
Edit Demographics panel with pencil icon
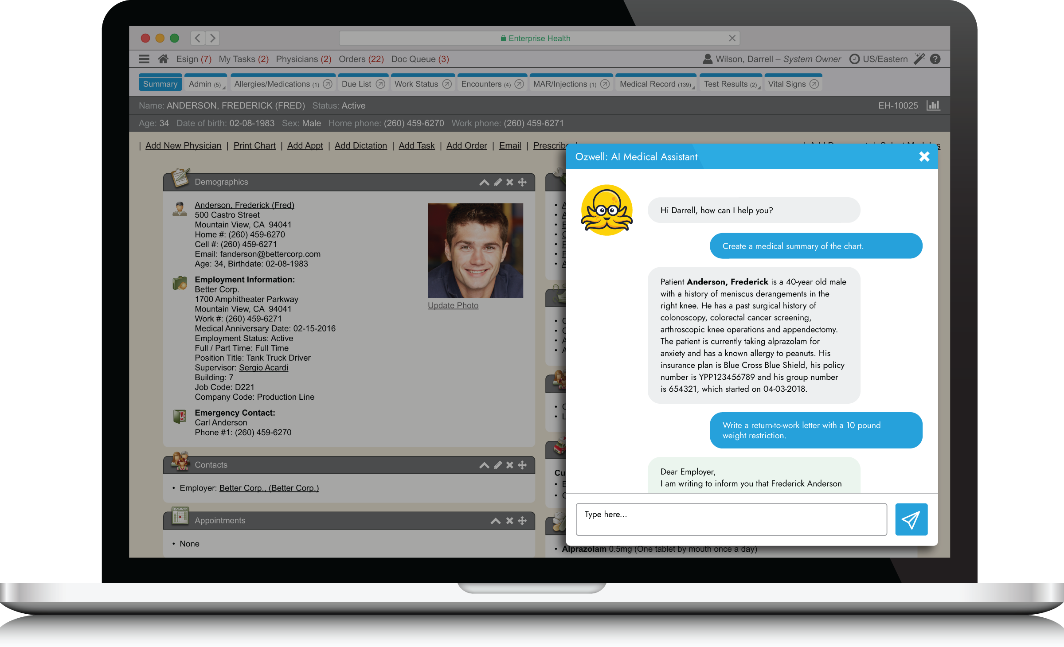coord(498,182)
